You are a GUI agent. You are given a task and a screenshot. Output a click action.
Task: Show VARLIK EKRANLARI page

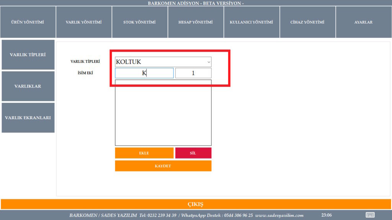pyautogui.click(x=28, y=118)
